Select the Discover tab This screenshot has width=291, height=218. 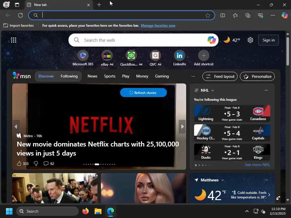46,76
